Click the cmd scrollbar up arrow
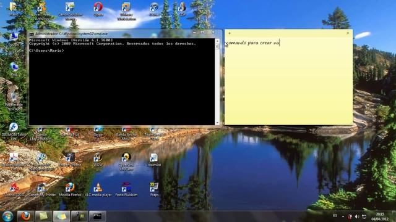This screenshot has width=396, height=222. pyautogui.click(x=217, y=41)
